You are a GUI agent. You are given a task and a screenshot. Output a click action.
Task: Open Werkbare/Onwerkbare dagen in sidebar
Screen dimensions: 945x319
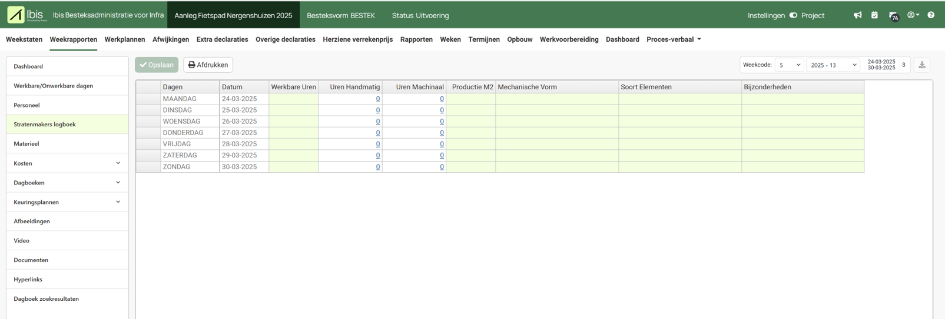coord(67,86)
